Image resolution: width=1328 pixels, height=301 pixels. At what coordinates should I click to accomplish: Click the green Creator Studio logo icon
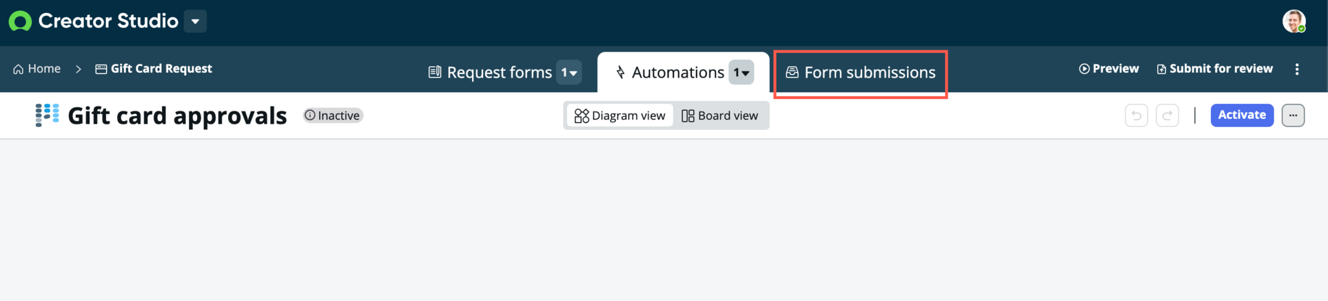pyautogui.click(x=20, y=21)
